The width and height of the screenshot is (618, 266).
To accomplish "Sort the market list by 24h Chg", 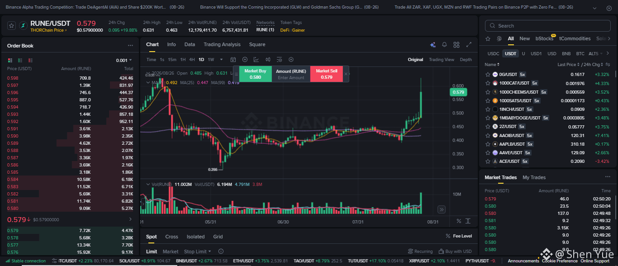I will (x=592, y=65).
